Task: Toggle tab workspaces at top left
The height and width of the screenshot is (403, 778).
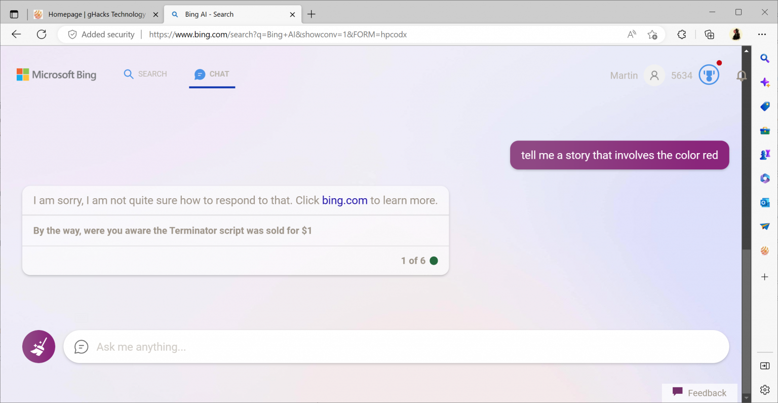Action: pos(14,14)
